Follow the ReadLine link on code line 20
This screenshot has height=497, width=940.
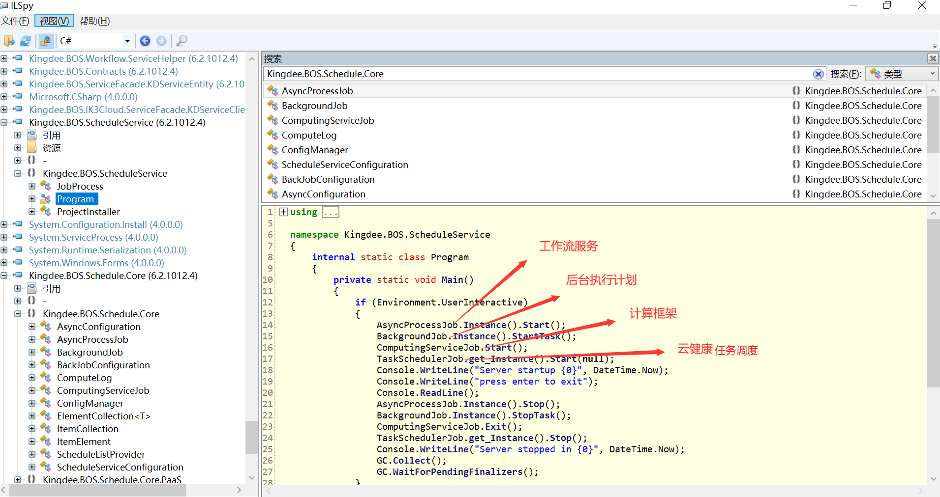pos(442,393)
